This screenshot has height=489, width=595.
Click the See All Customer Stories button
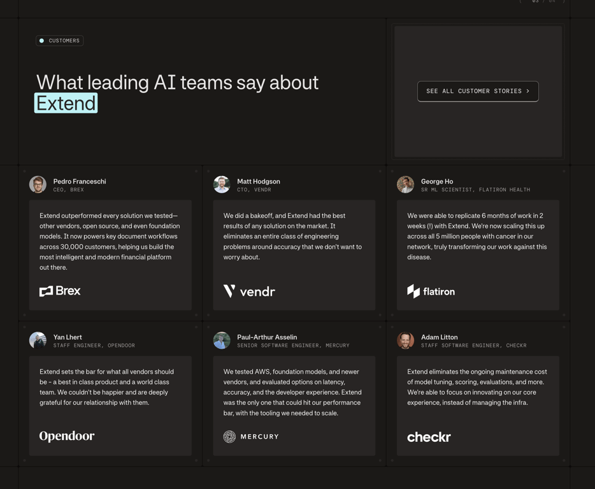pos(478,91)
